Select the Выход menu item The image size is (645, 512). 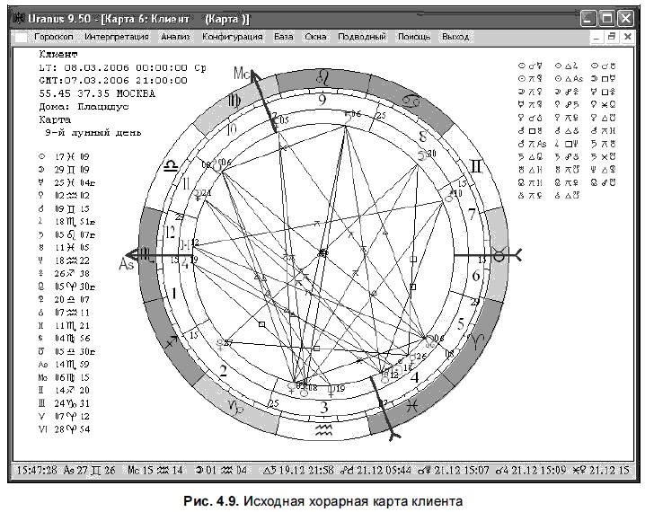[x=455, y=37]
